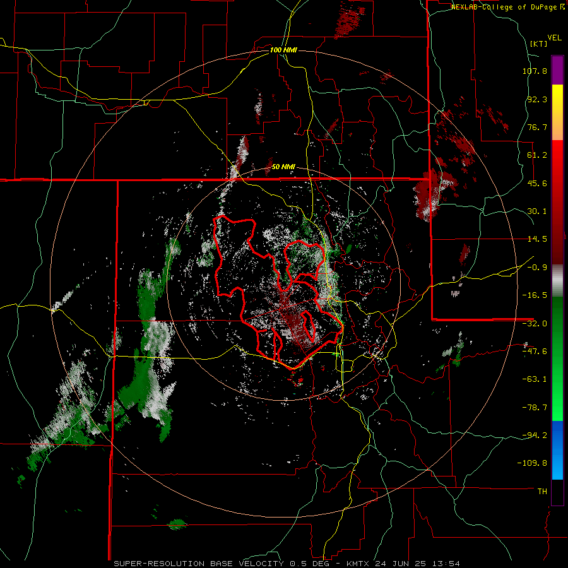Click the VEL legend heading

pyautogui.click(x=554, y=38)
